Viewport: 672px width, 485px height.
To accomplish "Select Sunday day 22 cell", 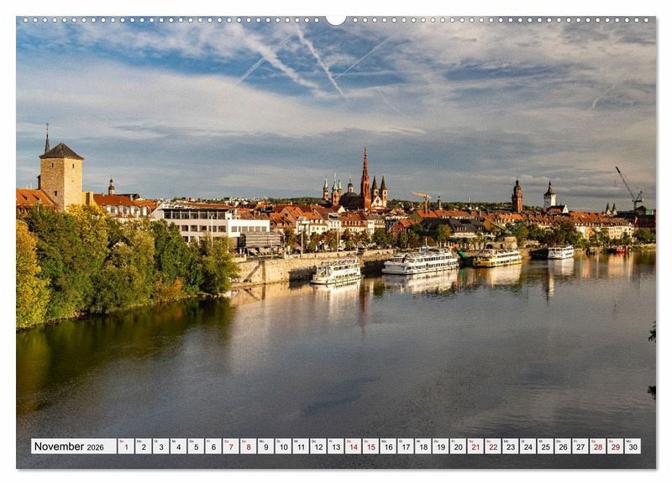I will point(493,446).
